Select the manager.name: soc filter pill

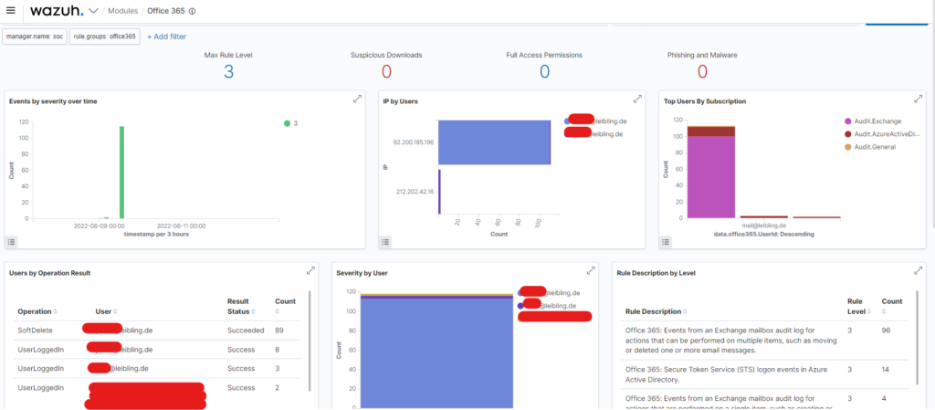[34, 37]
